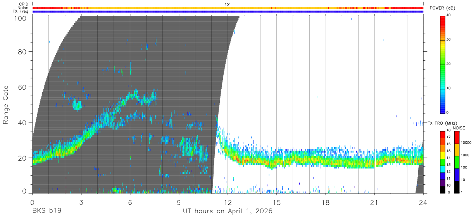Image resolution: width=476 pixels, height=219 pixels.
Task: Click the noise color strip above plot
Action: point(228,8)
